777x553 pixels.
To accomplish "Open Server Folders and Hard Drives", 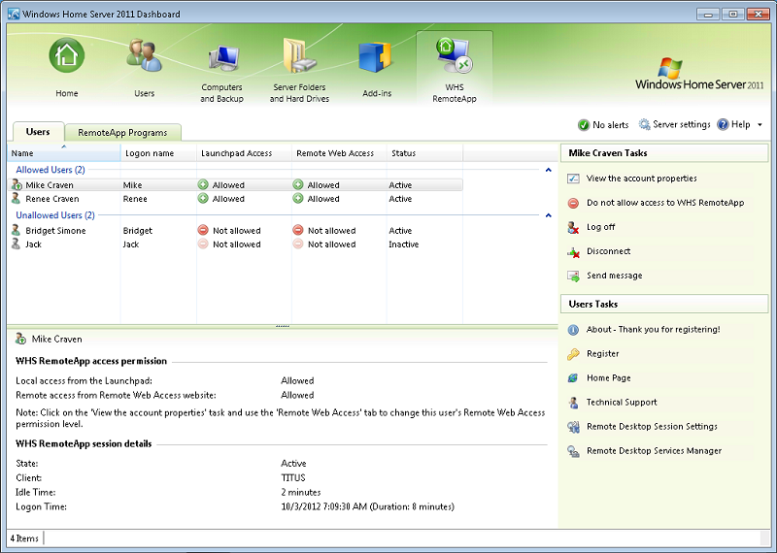I will pyautogui.click(x=299, y=71).
